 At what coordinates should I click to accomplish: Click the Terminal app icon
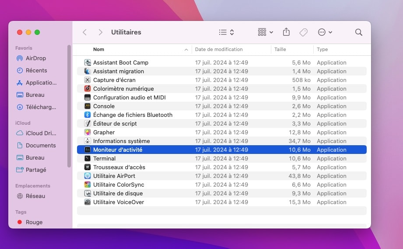pos(88,158)
